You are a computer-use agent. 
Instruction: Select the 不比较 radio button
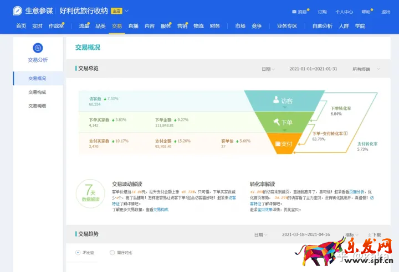click(x=78, y=253)
